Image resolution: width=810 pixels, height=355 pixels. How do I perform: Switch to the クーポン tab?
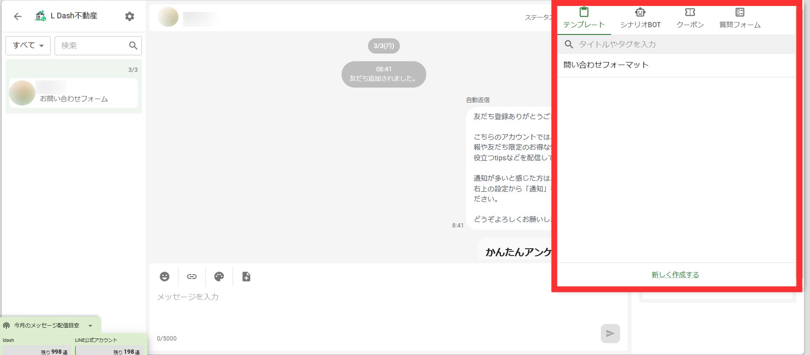[x=690, y=19]
